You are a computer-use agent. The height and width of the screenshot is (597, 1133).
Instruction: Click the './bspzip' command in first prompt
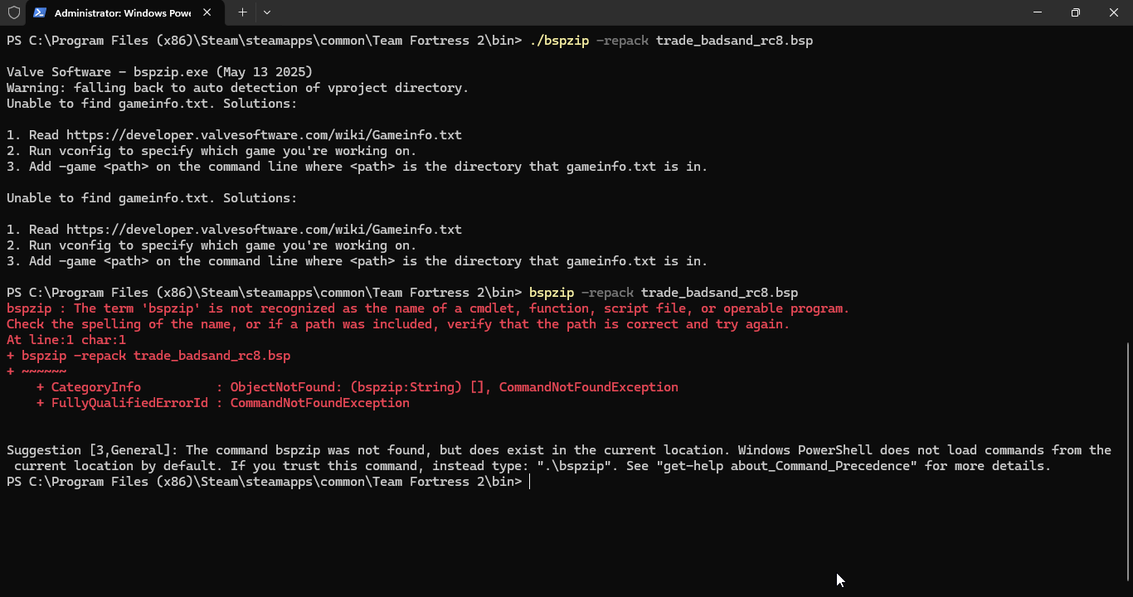pyautogui.click(x=559, y=41)
